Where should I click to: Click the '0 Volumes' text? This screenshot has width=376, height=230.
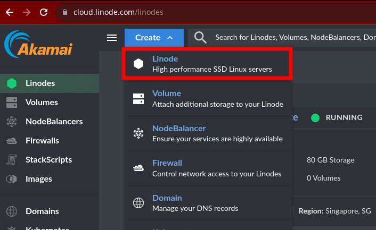pyautogui.click(x=323, y=178)
